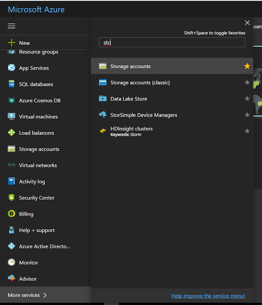Open the App Services globe icon
Screen dimensions: 262x305
tap(11, 68)
